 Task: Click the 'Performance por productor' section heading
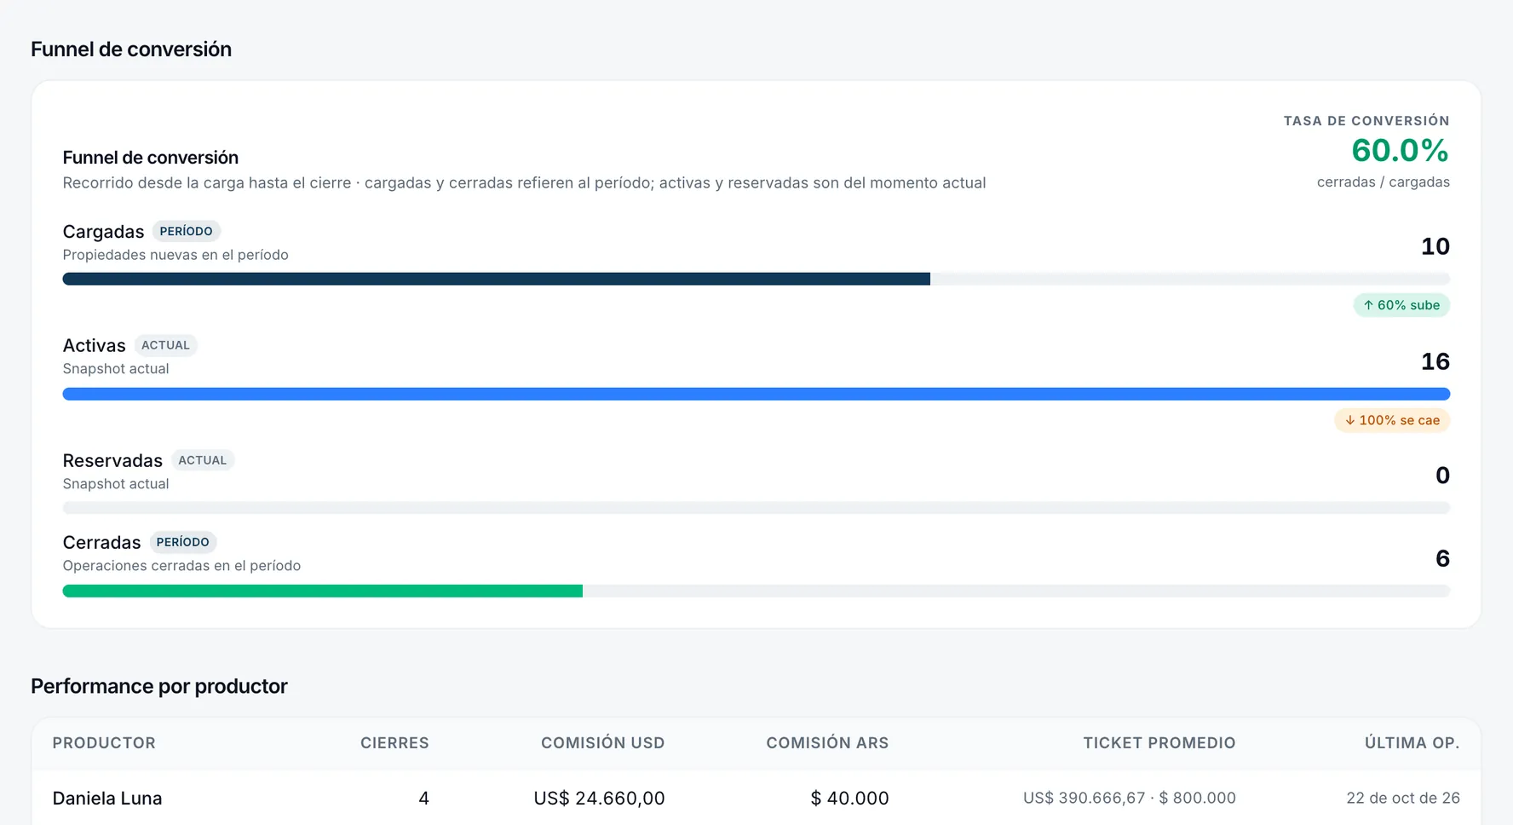(159, 686)
